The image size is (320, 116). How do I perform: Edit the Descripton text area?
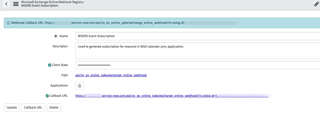[x=198, y=51]
